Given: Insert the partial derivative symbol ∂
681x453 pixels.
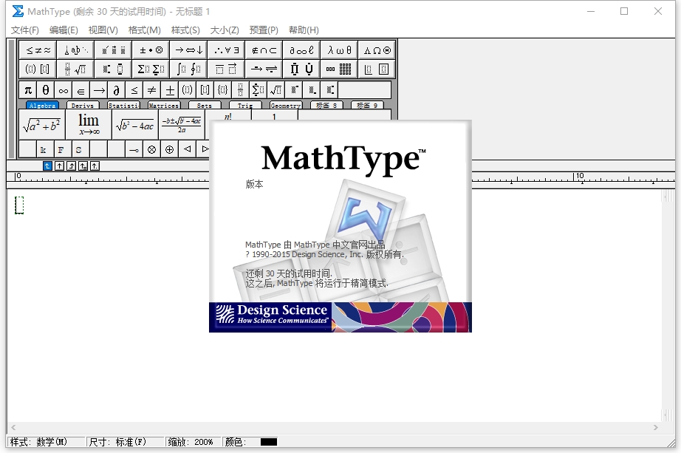Looking at the screenshot, I should pyautogui.click(x=117, y=90).
